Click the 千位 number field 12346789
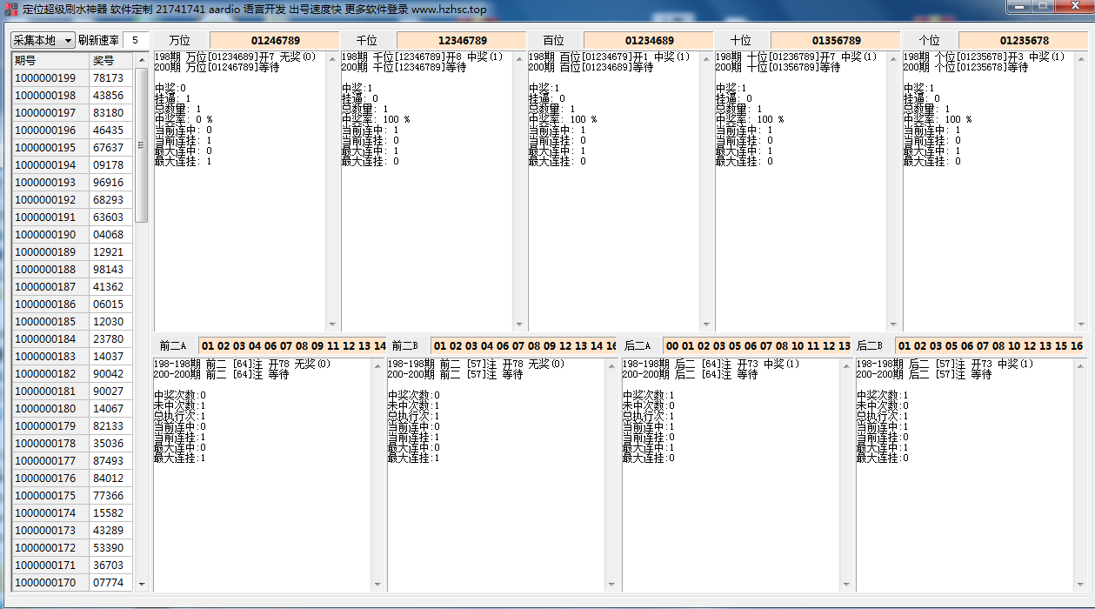 tap(462, 41)
